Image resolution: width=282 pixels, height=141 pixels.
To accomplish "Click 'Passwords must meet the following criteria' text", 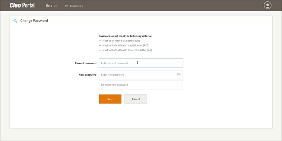I will [x=125, y=36].
